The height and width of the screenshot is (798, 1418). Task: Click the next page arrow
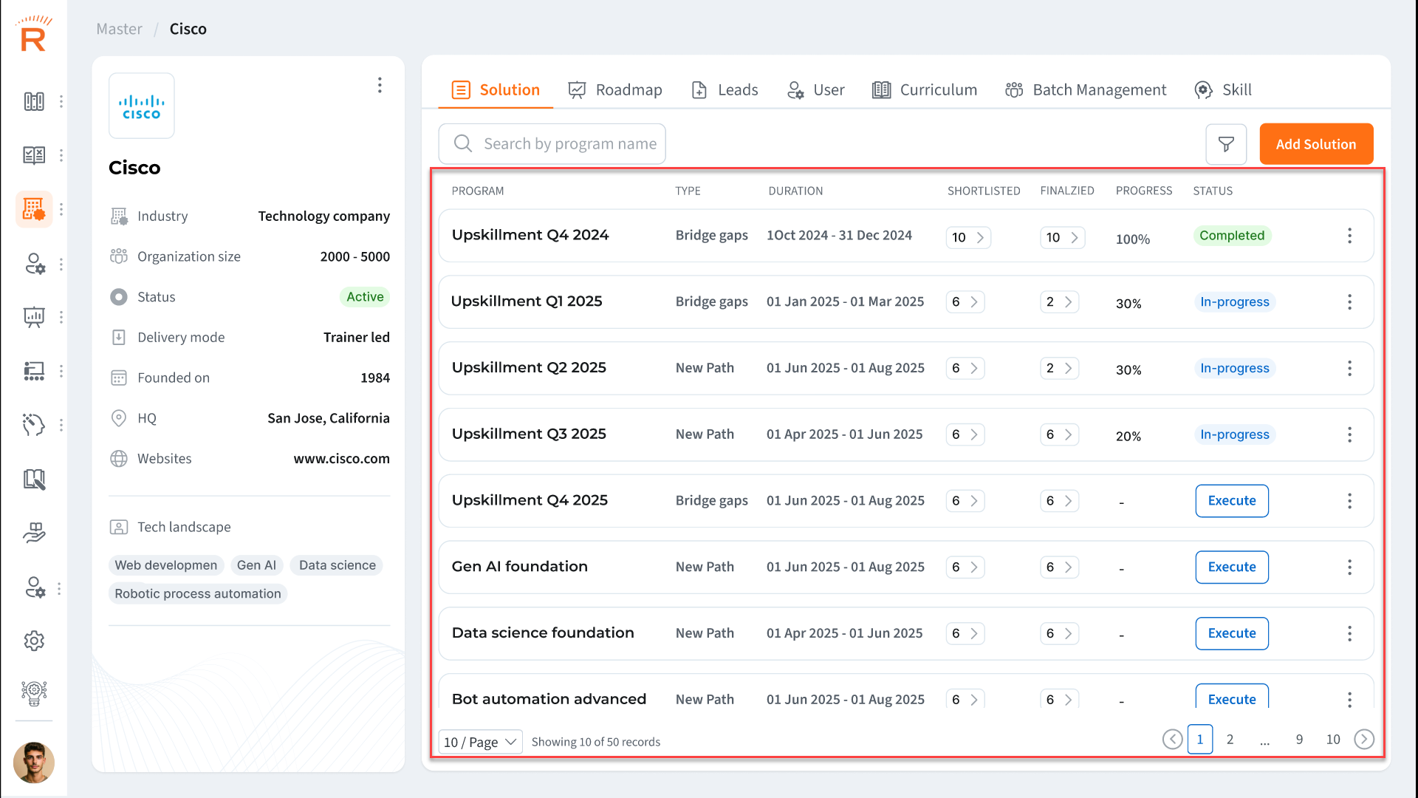pyautogui.click(x=1364, y=740)
